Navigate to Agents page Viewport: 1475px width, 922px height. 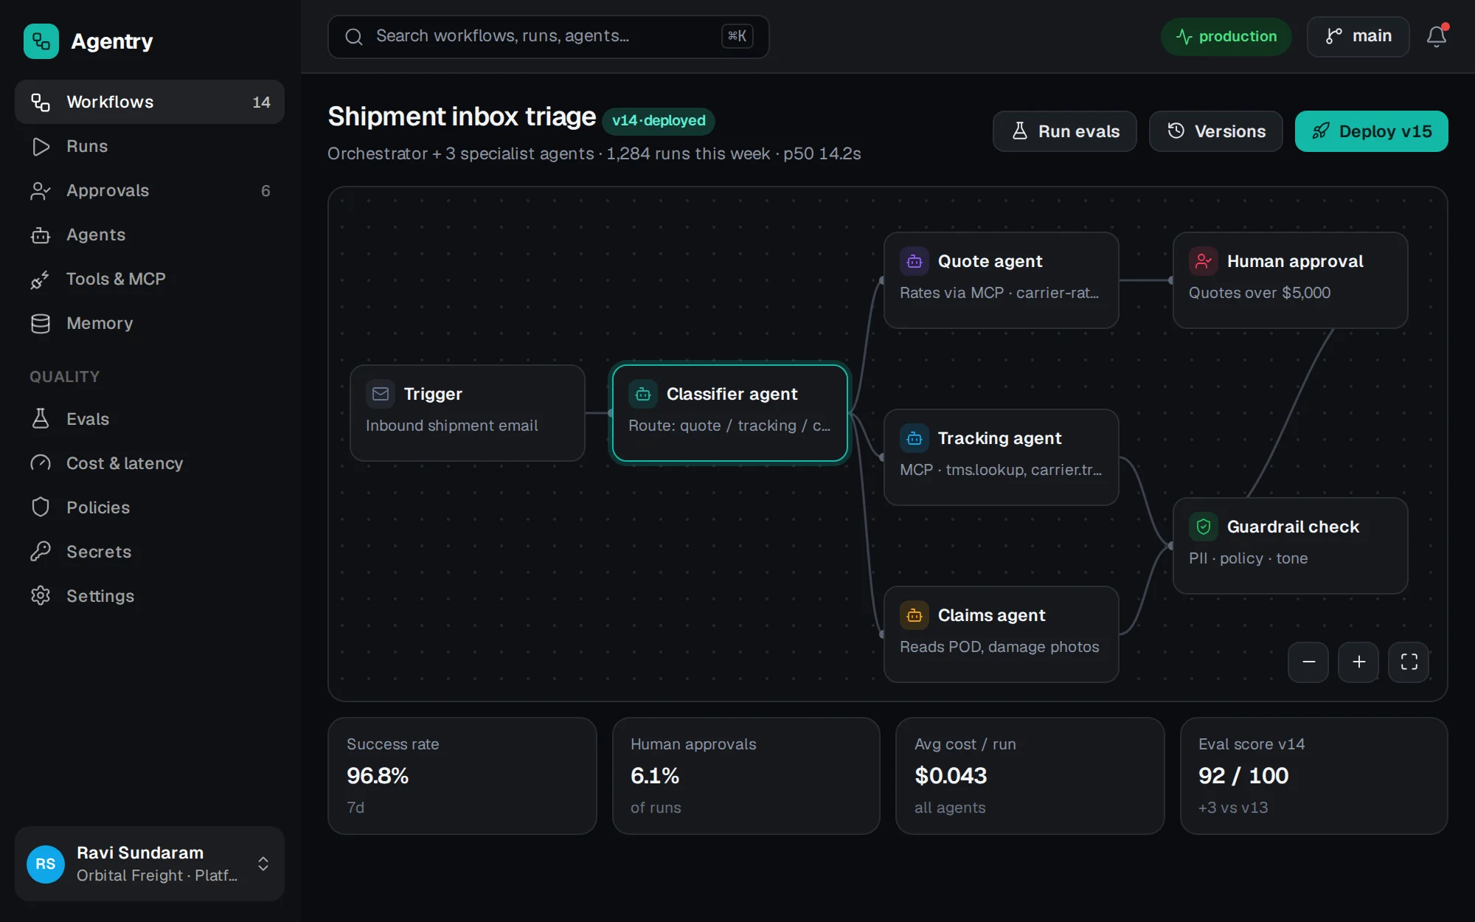pyautogui.click(x=150, y=235)
